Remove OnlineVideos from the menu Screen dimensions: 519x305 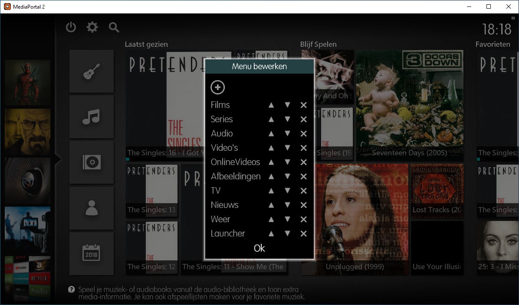[303, 162]
